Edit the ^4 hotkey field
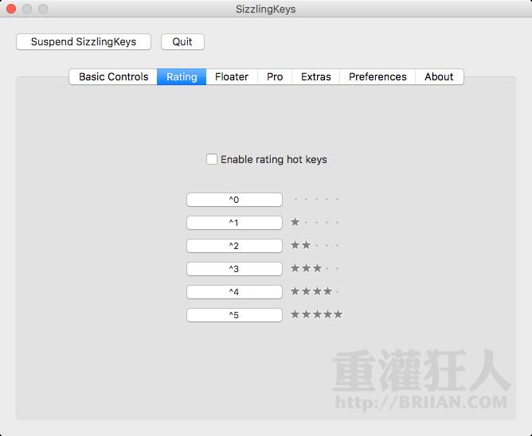Image resolution: width=532 pixels, height=436 pixels. [234, 292]
